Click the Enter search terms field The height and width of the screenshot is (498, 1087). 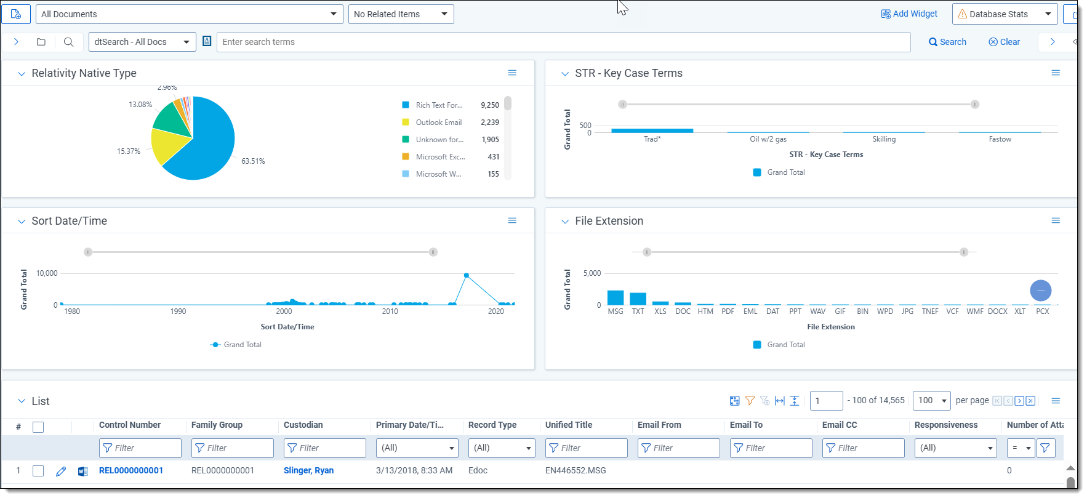point(563,42)
